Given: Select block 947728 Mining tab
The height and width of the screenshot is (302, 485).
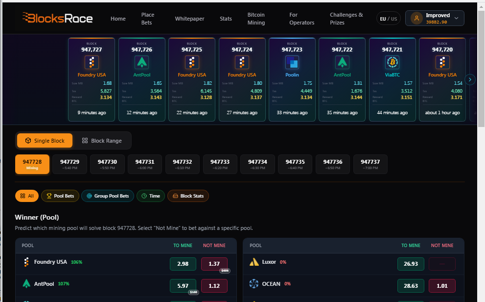Looking at the screenshot, I should pos(32,164).
